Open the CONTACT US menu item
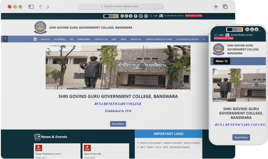The width and height of the screenshot is (268, 159). (101, 39)
